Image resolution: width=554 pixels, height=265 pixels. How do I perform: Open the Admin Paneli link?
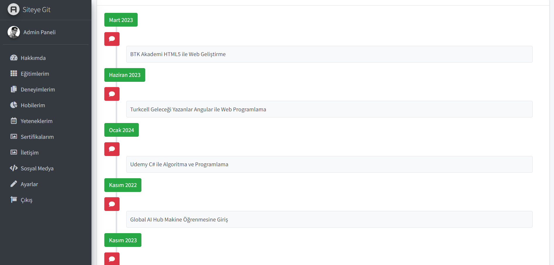(39, 32)
